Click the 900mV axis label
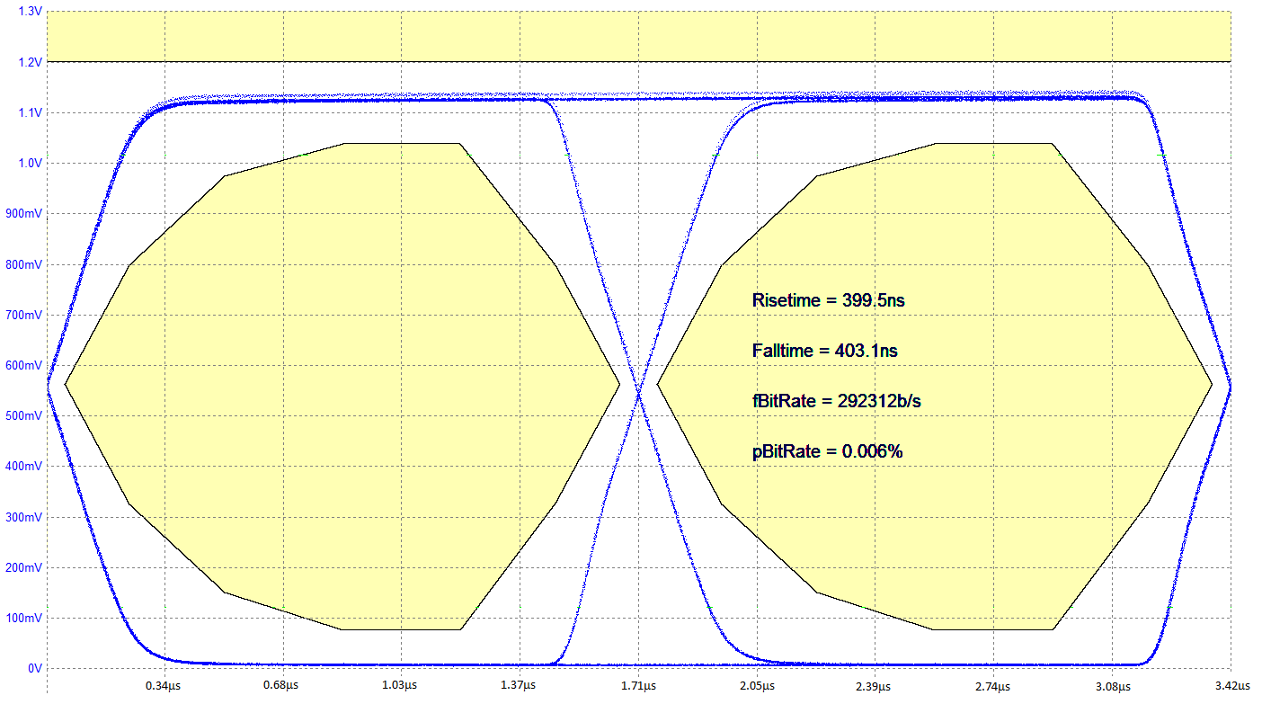Image resolution: width=1262 pixels, height=704 pixels. (22, 214)
